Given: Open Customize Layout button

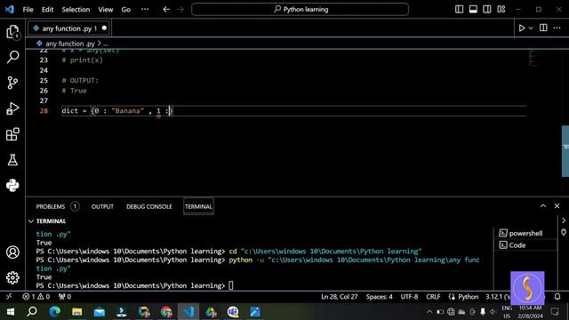Looking at the screenshot, I should click(501, 9).
